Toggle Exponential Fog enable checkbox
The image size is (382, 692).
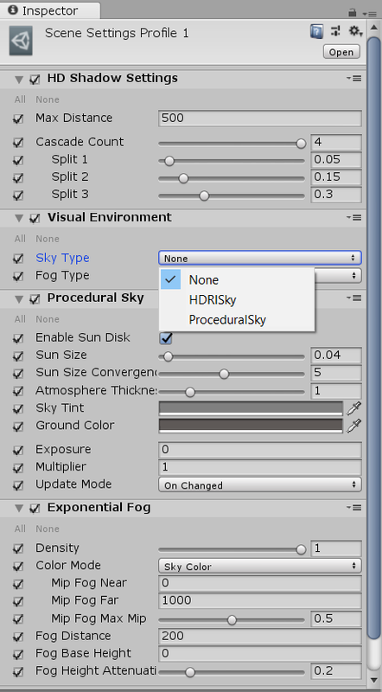35,509
